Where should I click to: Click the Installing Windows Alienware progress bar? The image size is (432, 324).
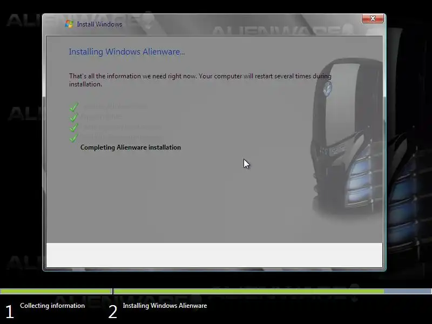(x=273, y=291)
